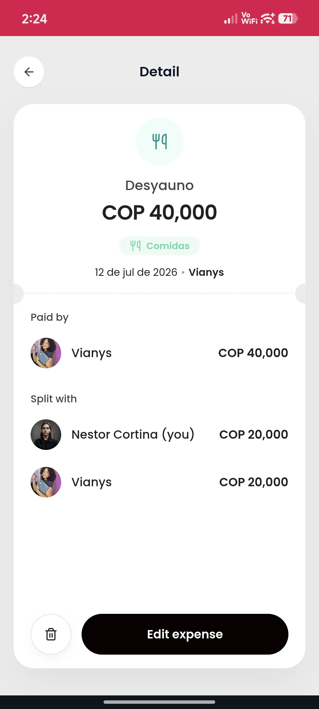
Task: Tap the large fork and knife category icon
Action: point(159,141)
